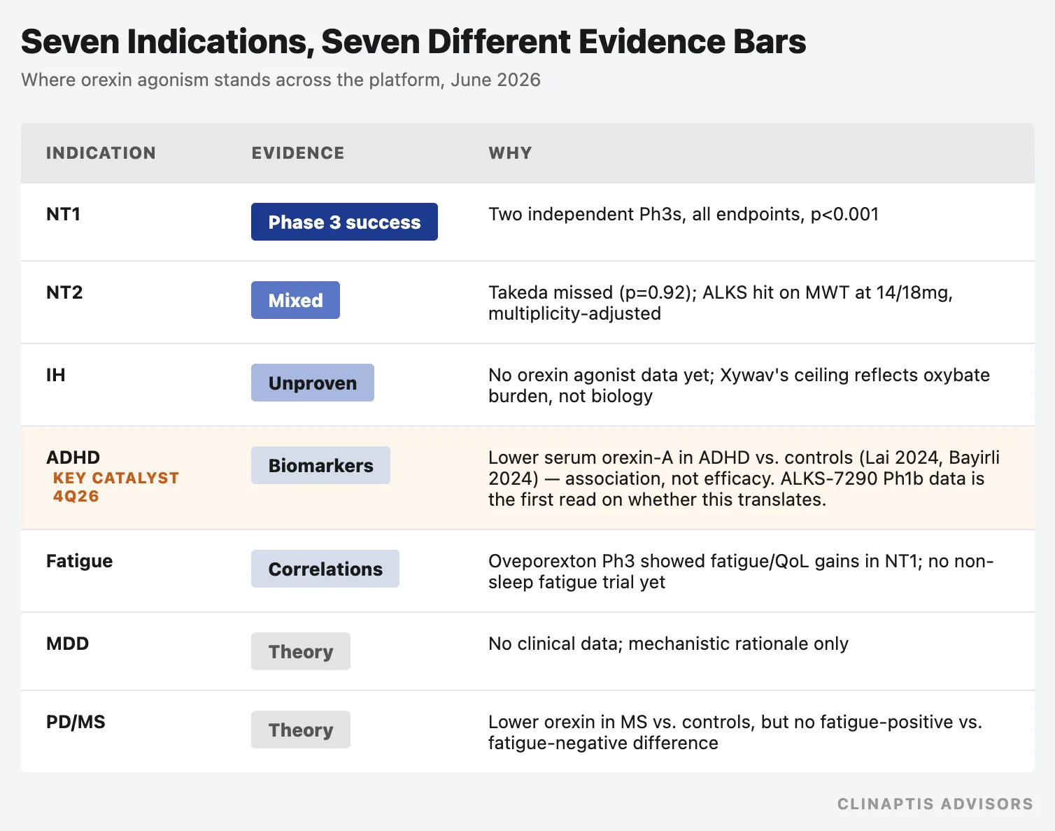Click the "Biomarkers" badge in ADHD row
1055x831 pixels.
click(320, 465)
